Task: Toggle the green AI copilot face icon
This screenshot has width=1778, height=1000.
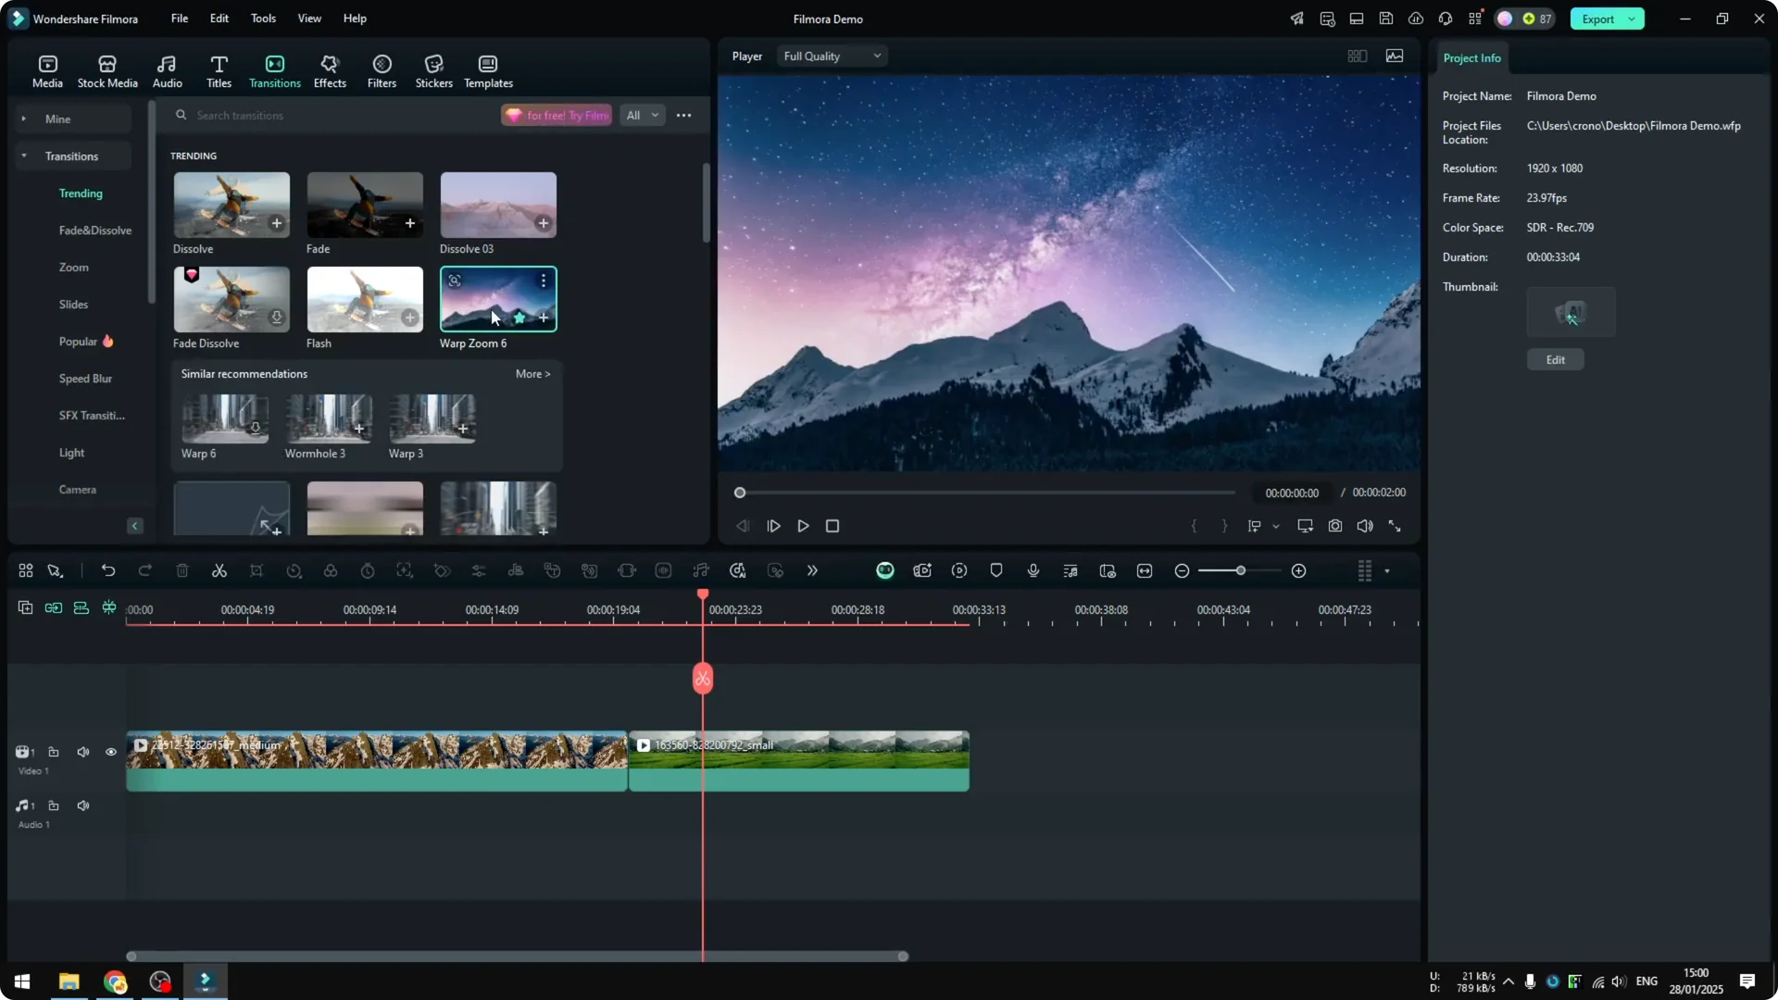Action: 885,571
